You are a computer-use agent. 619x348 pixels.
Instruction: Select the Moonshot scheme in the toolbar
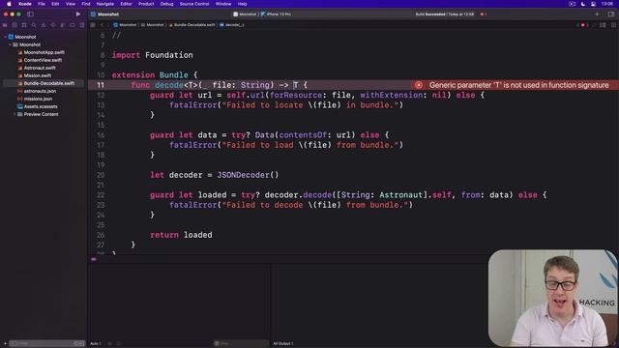[x=245, y=14]
